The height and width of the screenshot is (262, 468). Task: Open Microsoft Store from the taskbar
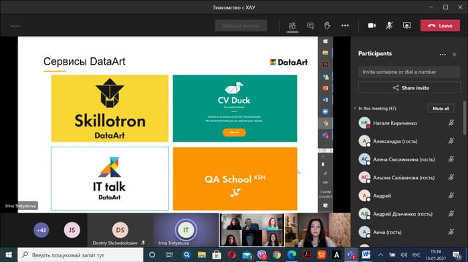tap(217, 255)
